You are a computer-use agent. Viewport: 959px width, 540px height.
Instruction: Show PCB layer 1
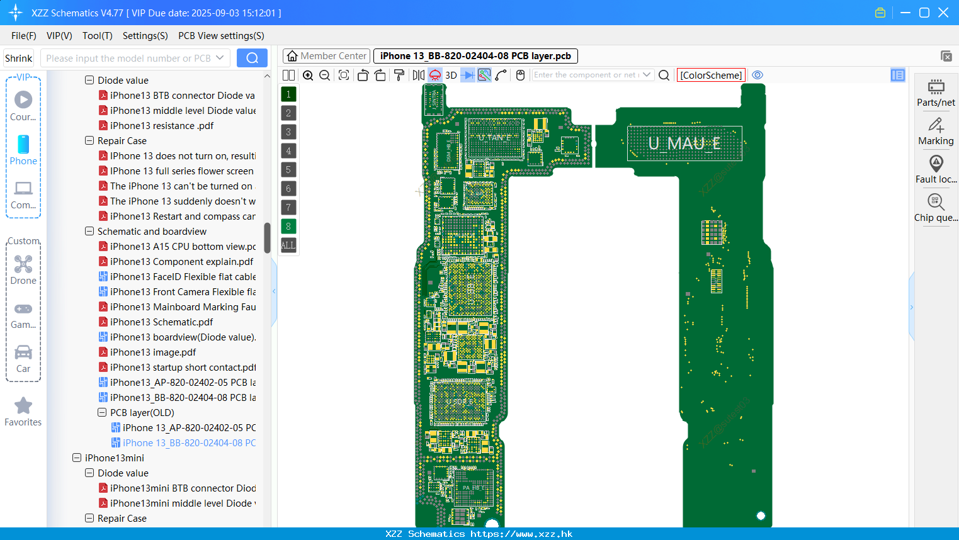[288, 94]
